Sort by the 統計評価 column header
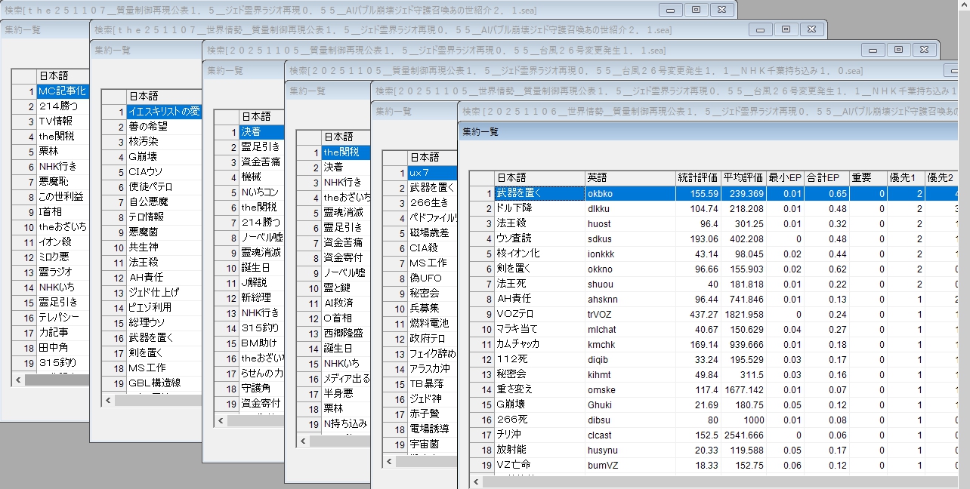 (698, 177)
